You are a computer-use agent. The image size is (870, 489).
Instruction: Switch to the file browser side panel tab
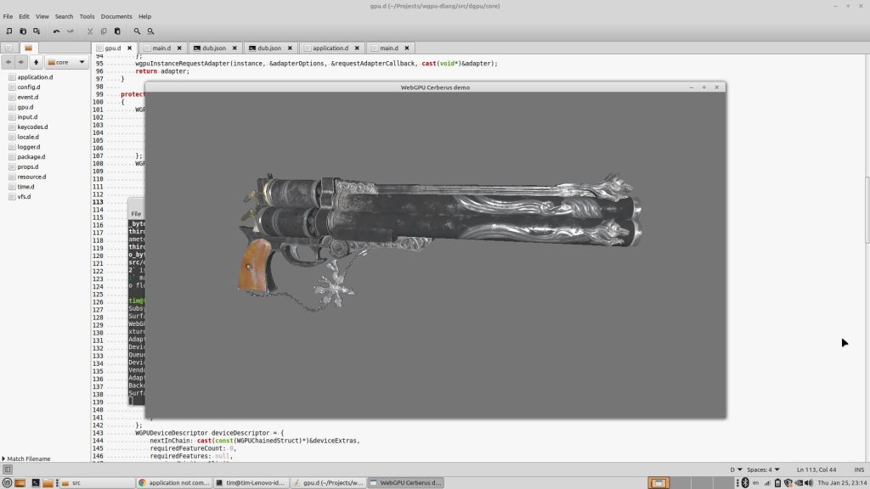(x=28, y=48)
